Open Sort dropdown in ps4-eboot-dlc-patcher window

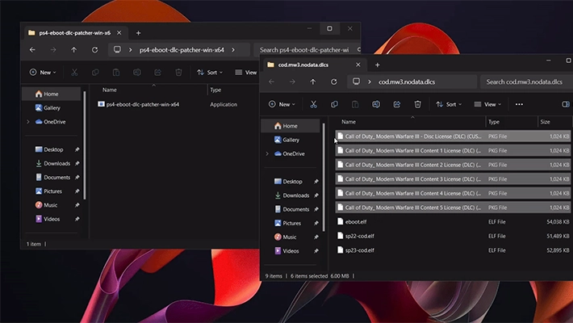click(x=209, y=73)
